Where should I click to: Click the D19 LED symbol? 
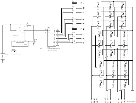(x=100, y=66)
